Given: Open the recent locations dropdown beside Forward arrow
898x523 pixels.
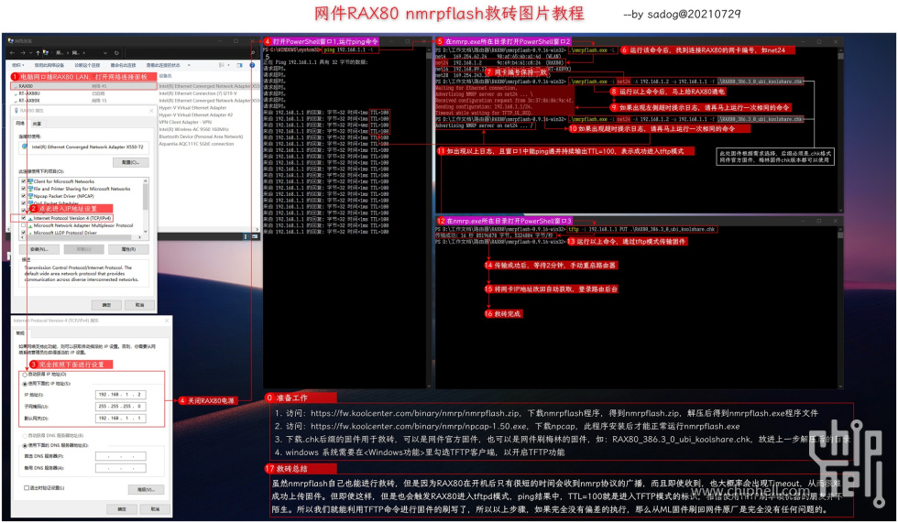Looking at the screenshot, I should [x=31, y=52].
